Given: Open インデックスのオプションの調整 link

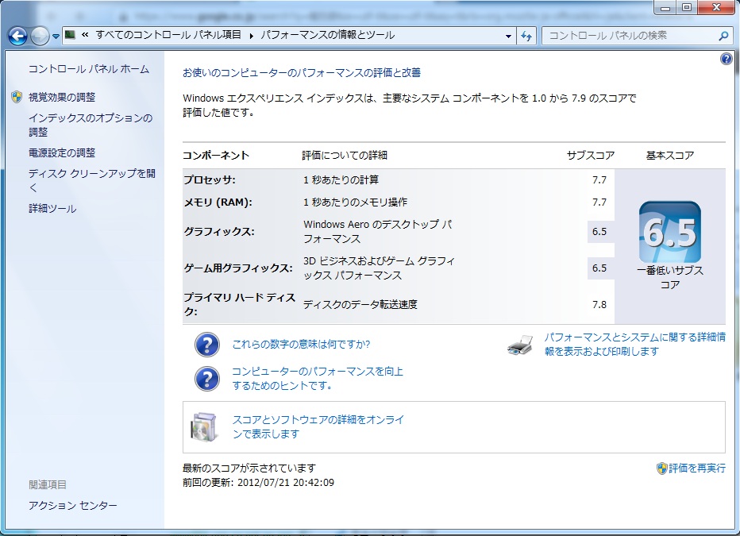Looking at the screenshot, I should point(91,125).
